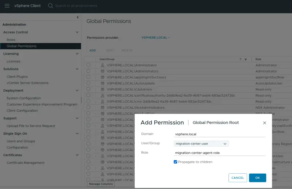Click the Domain field vsphere.local
292x189 pixels.
click(x=220, y=134)
